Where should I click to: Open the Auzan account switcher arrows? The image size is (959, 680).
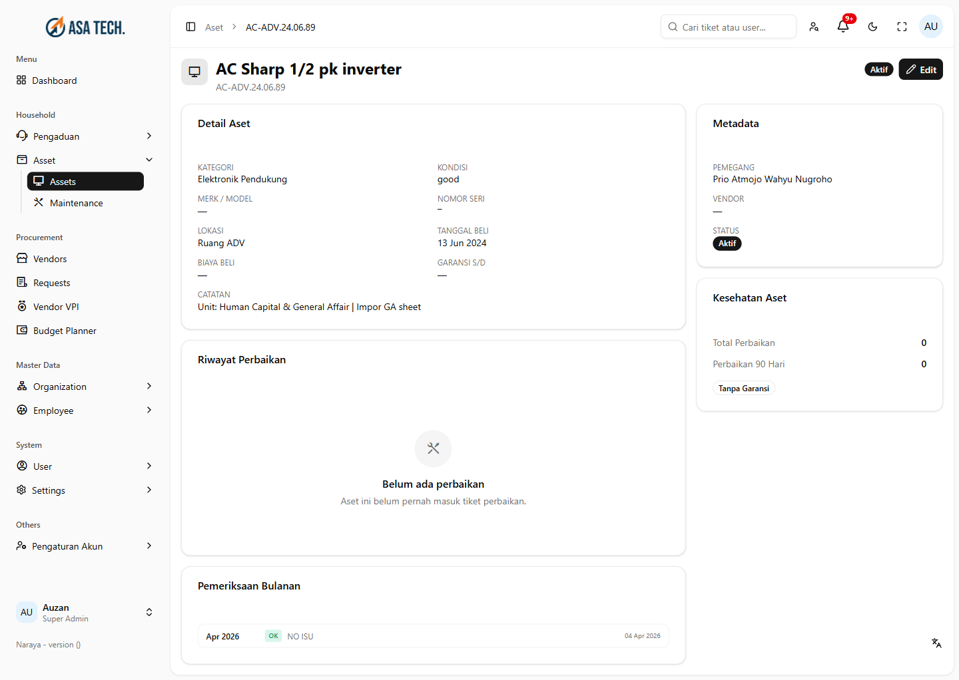[x=149, y=612]
